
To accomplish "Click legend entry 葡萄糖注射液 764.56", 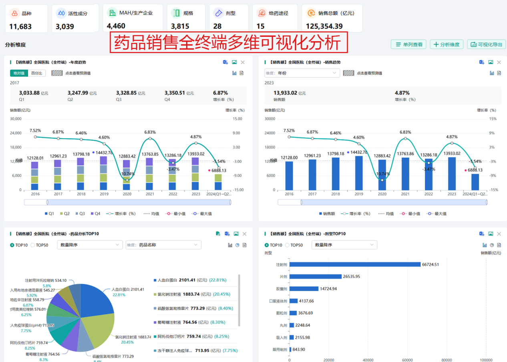I will point(189,322).
